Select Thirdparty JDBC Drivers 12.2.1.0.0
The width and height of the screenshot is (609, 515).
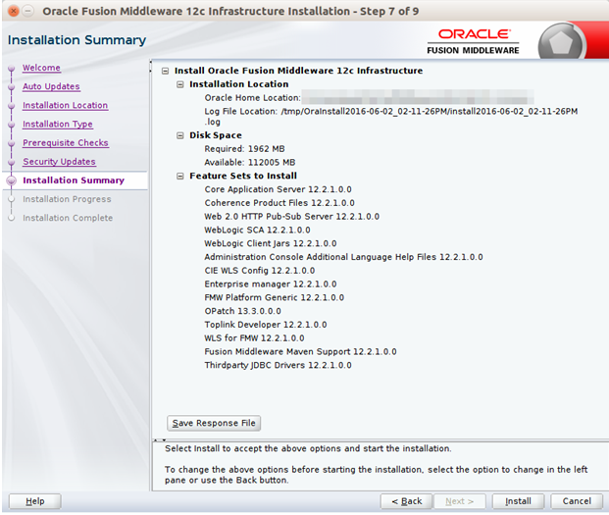pyautogui.click(x=279, y=366)
